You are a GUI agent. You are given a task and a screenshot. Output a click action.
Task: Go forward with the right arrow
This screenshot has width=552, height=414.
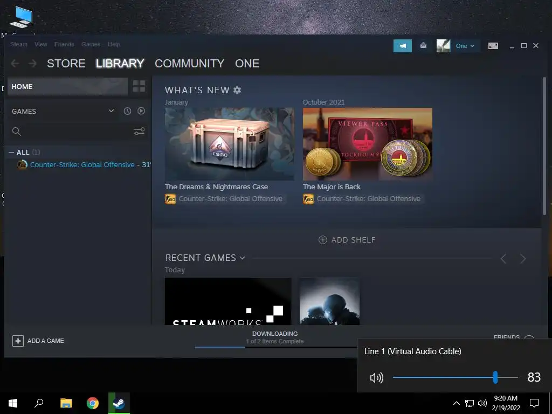pos(32,64)
